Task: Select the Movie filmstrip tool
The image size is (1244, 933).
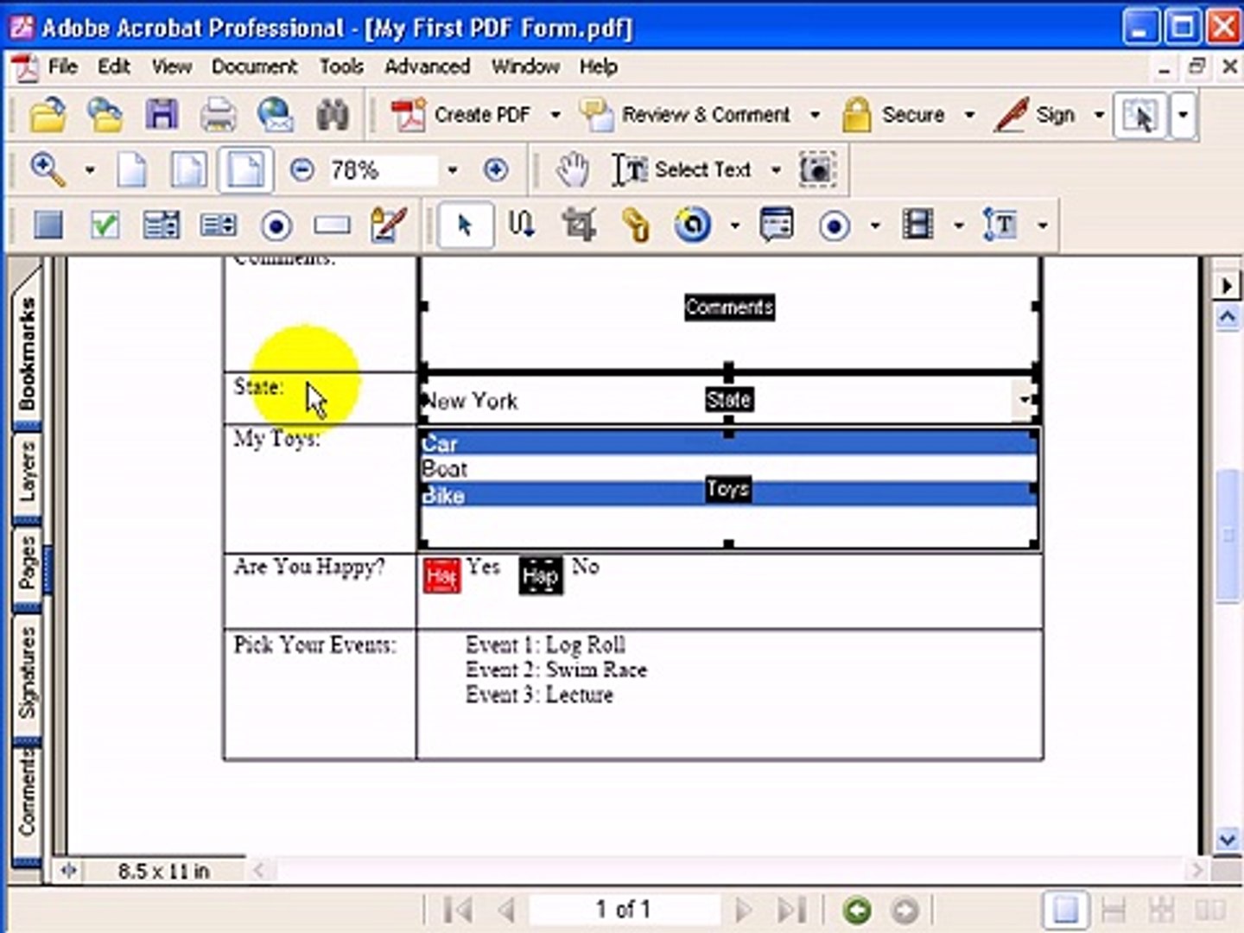Action: pos(917,225)
